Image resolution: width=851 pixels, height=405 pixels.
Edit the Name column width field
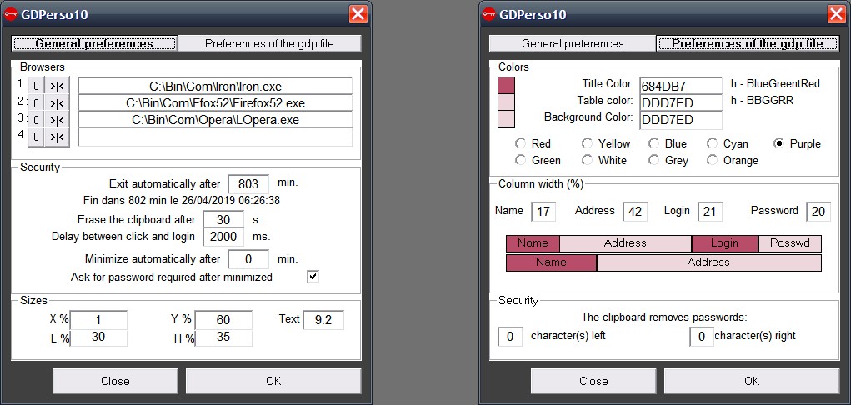tap(543, 212)
